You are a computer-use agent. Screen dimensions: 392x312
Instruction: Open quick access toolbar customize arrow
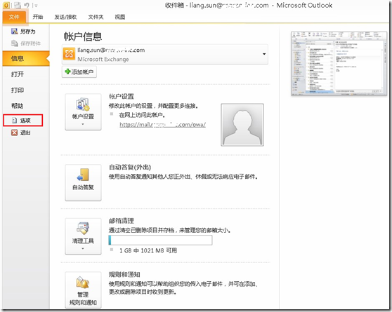tap(36, 5)
